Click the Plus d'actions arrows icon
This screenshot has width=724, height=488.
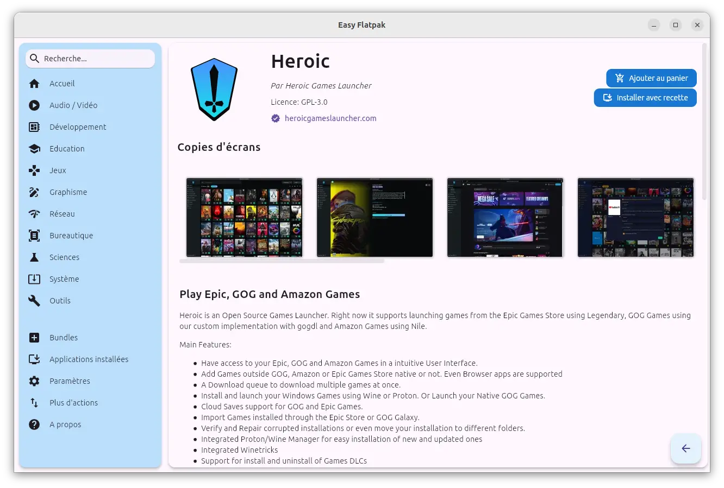click(34, 403)
